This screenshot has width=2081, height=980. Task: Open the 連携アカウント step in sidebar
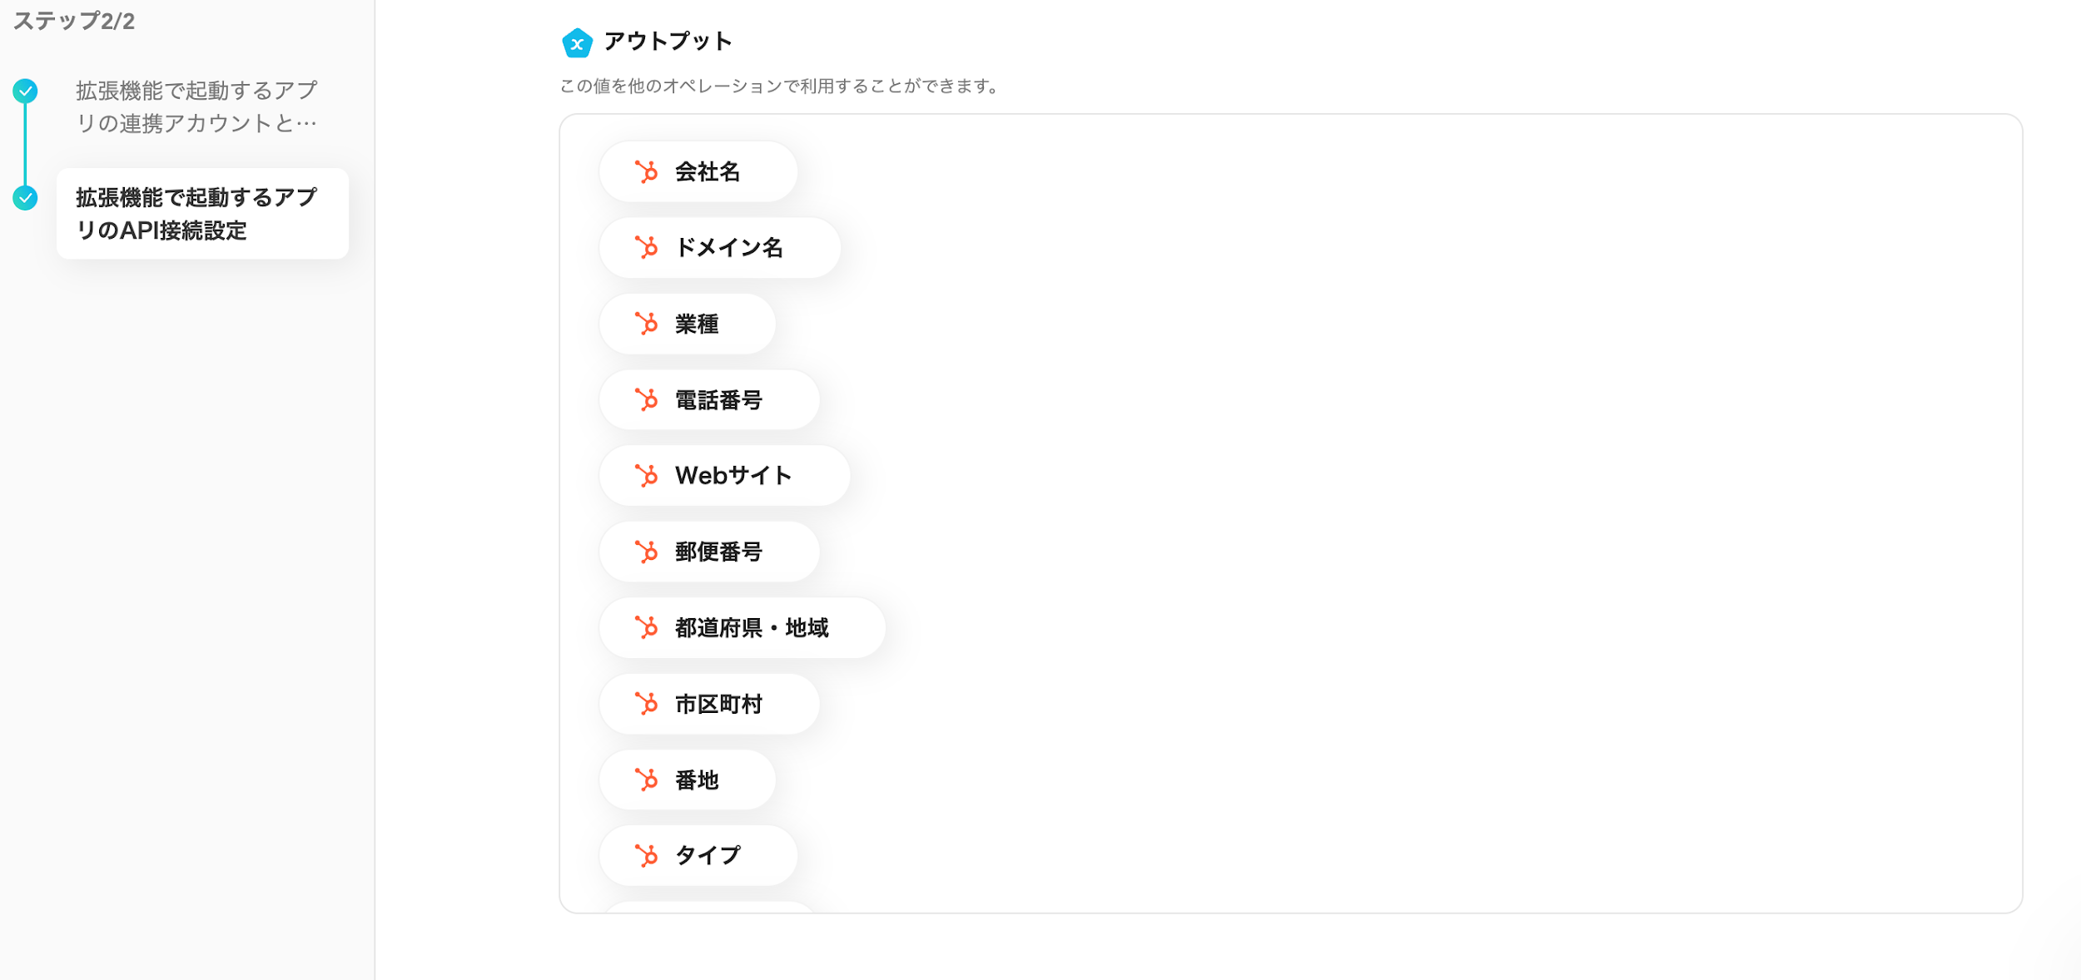coord(196,106)
